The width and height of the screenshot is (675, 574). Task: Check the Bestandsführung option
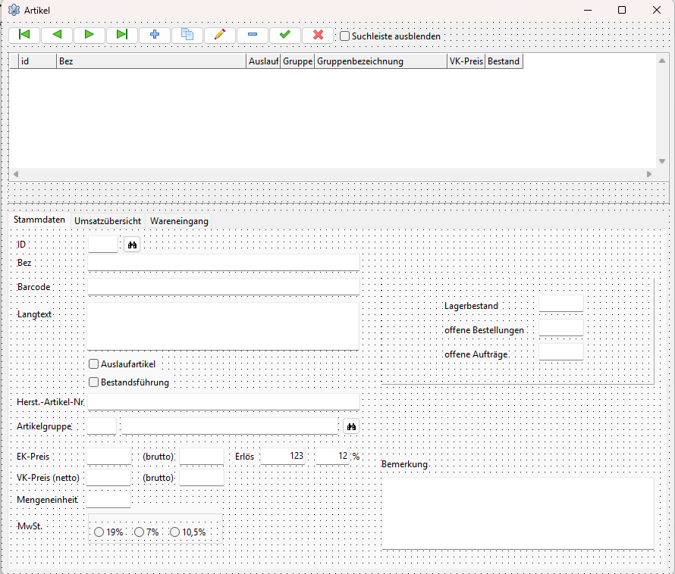[x=93, y=382]
